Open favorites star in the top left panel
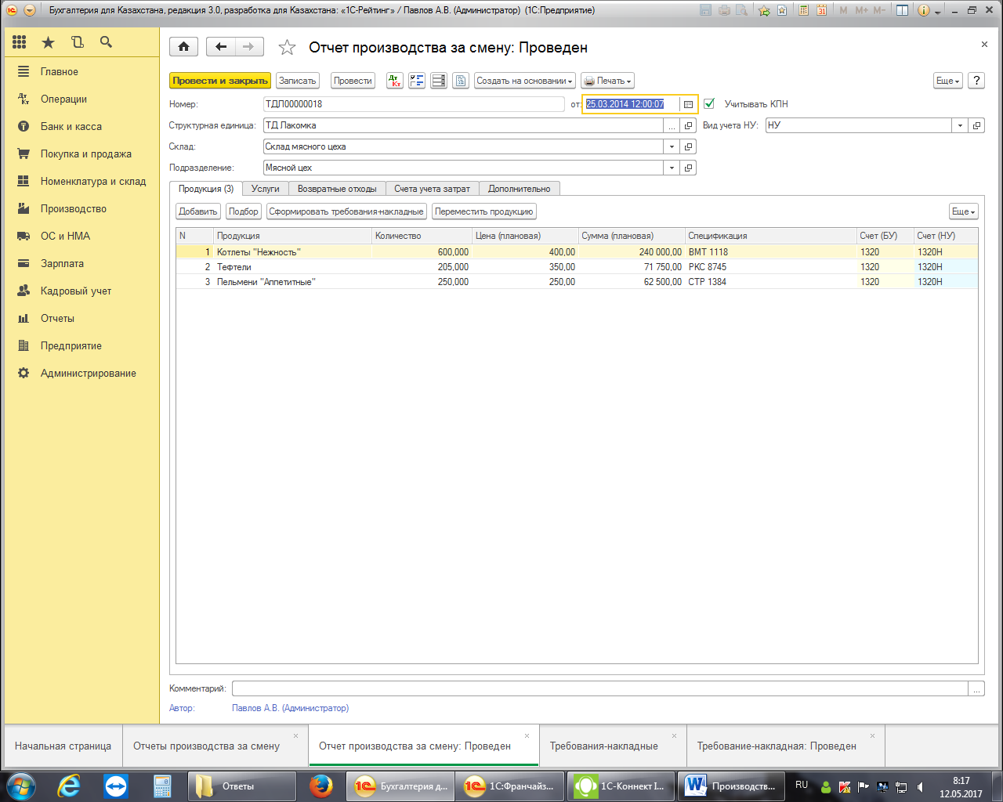The height and width of the screenshot is (802, 1003). pyautogui.click(x=49, y=42)
